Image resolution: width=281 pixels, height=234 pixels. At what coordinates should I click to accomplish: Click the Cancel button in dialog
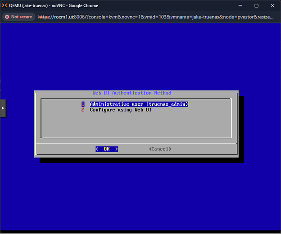(160, 149)
